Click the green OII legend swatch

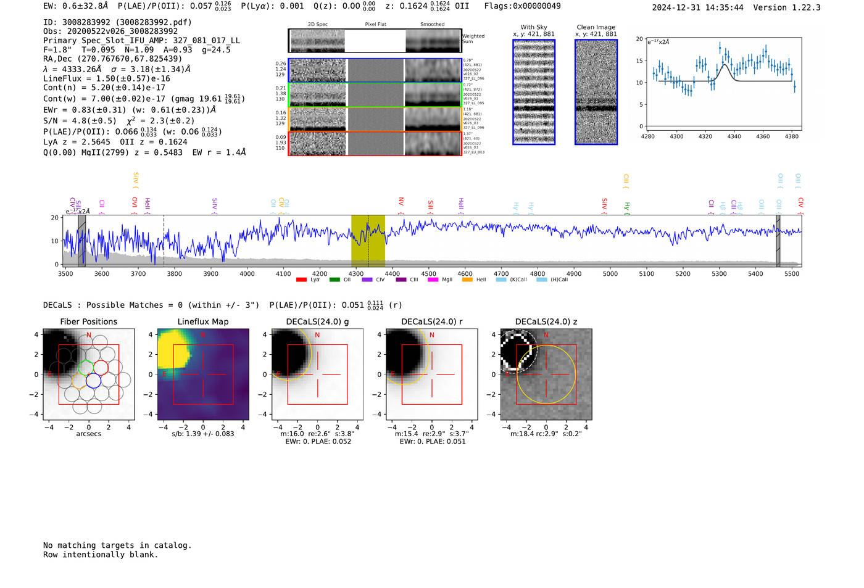[x=334, y=280]
